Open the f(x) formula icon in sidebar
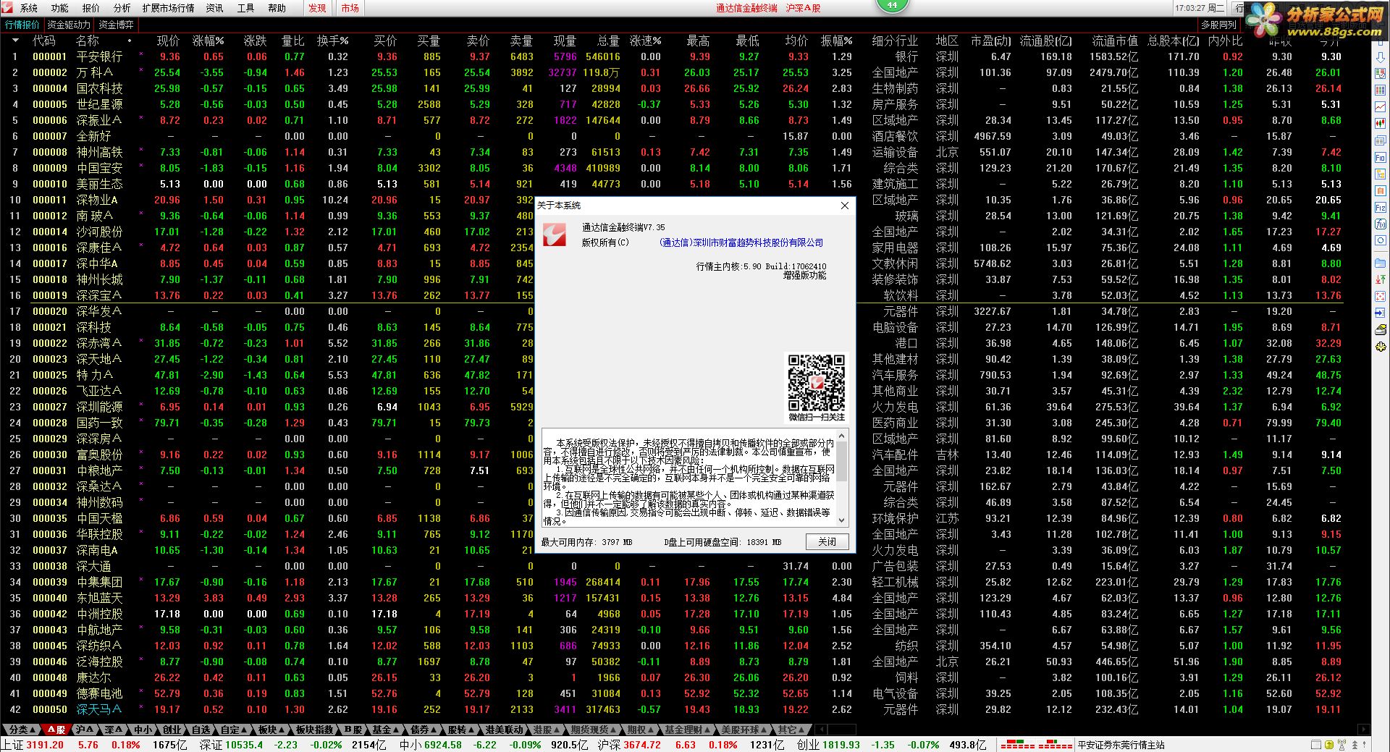This screenshot has width=1390, height=752. (x=1381, y=224)
